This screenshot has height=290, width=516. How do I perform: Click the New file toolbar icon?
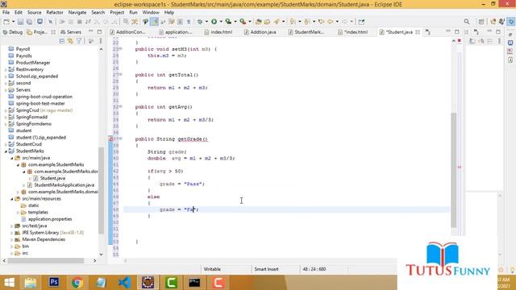[6, 22]
